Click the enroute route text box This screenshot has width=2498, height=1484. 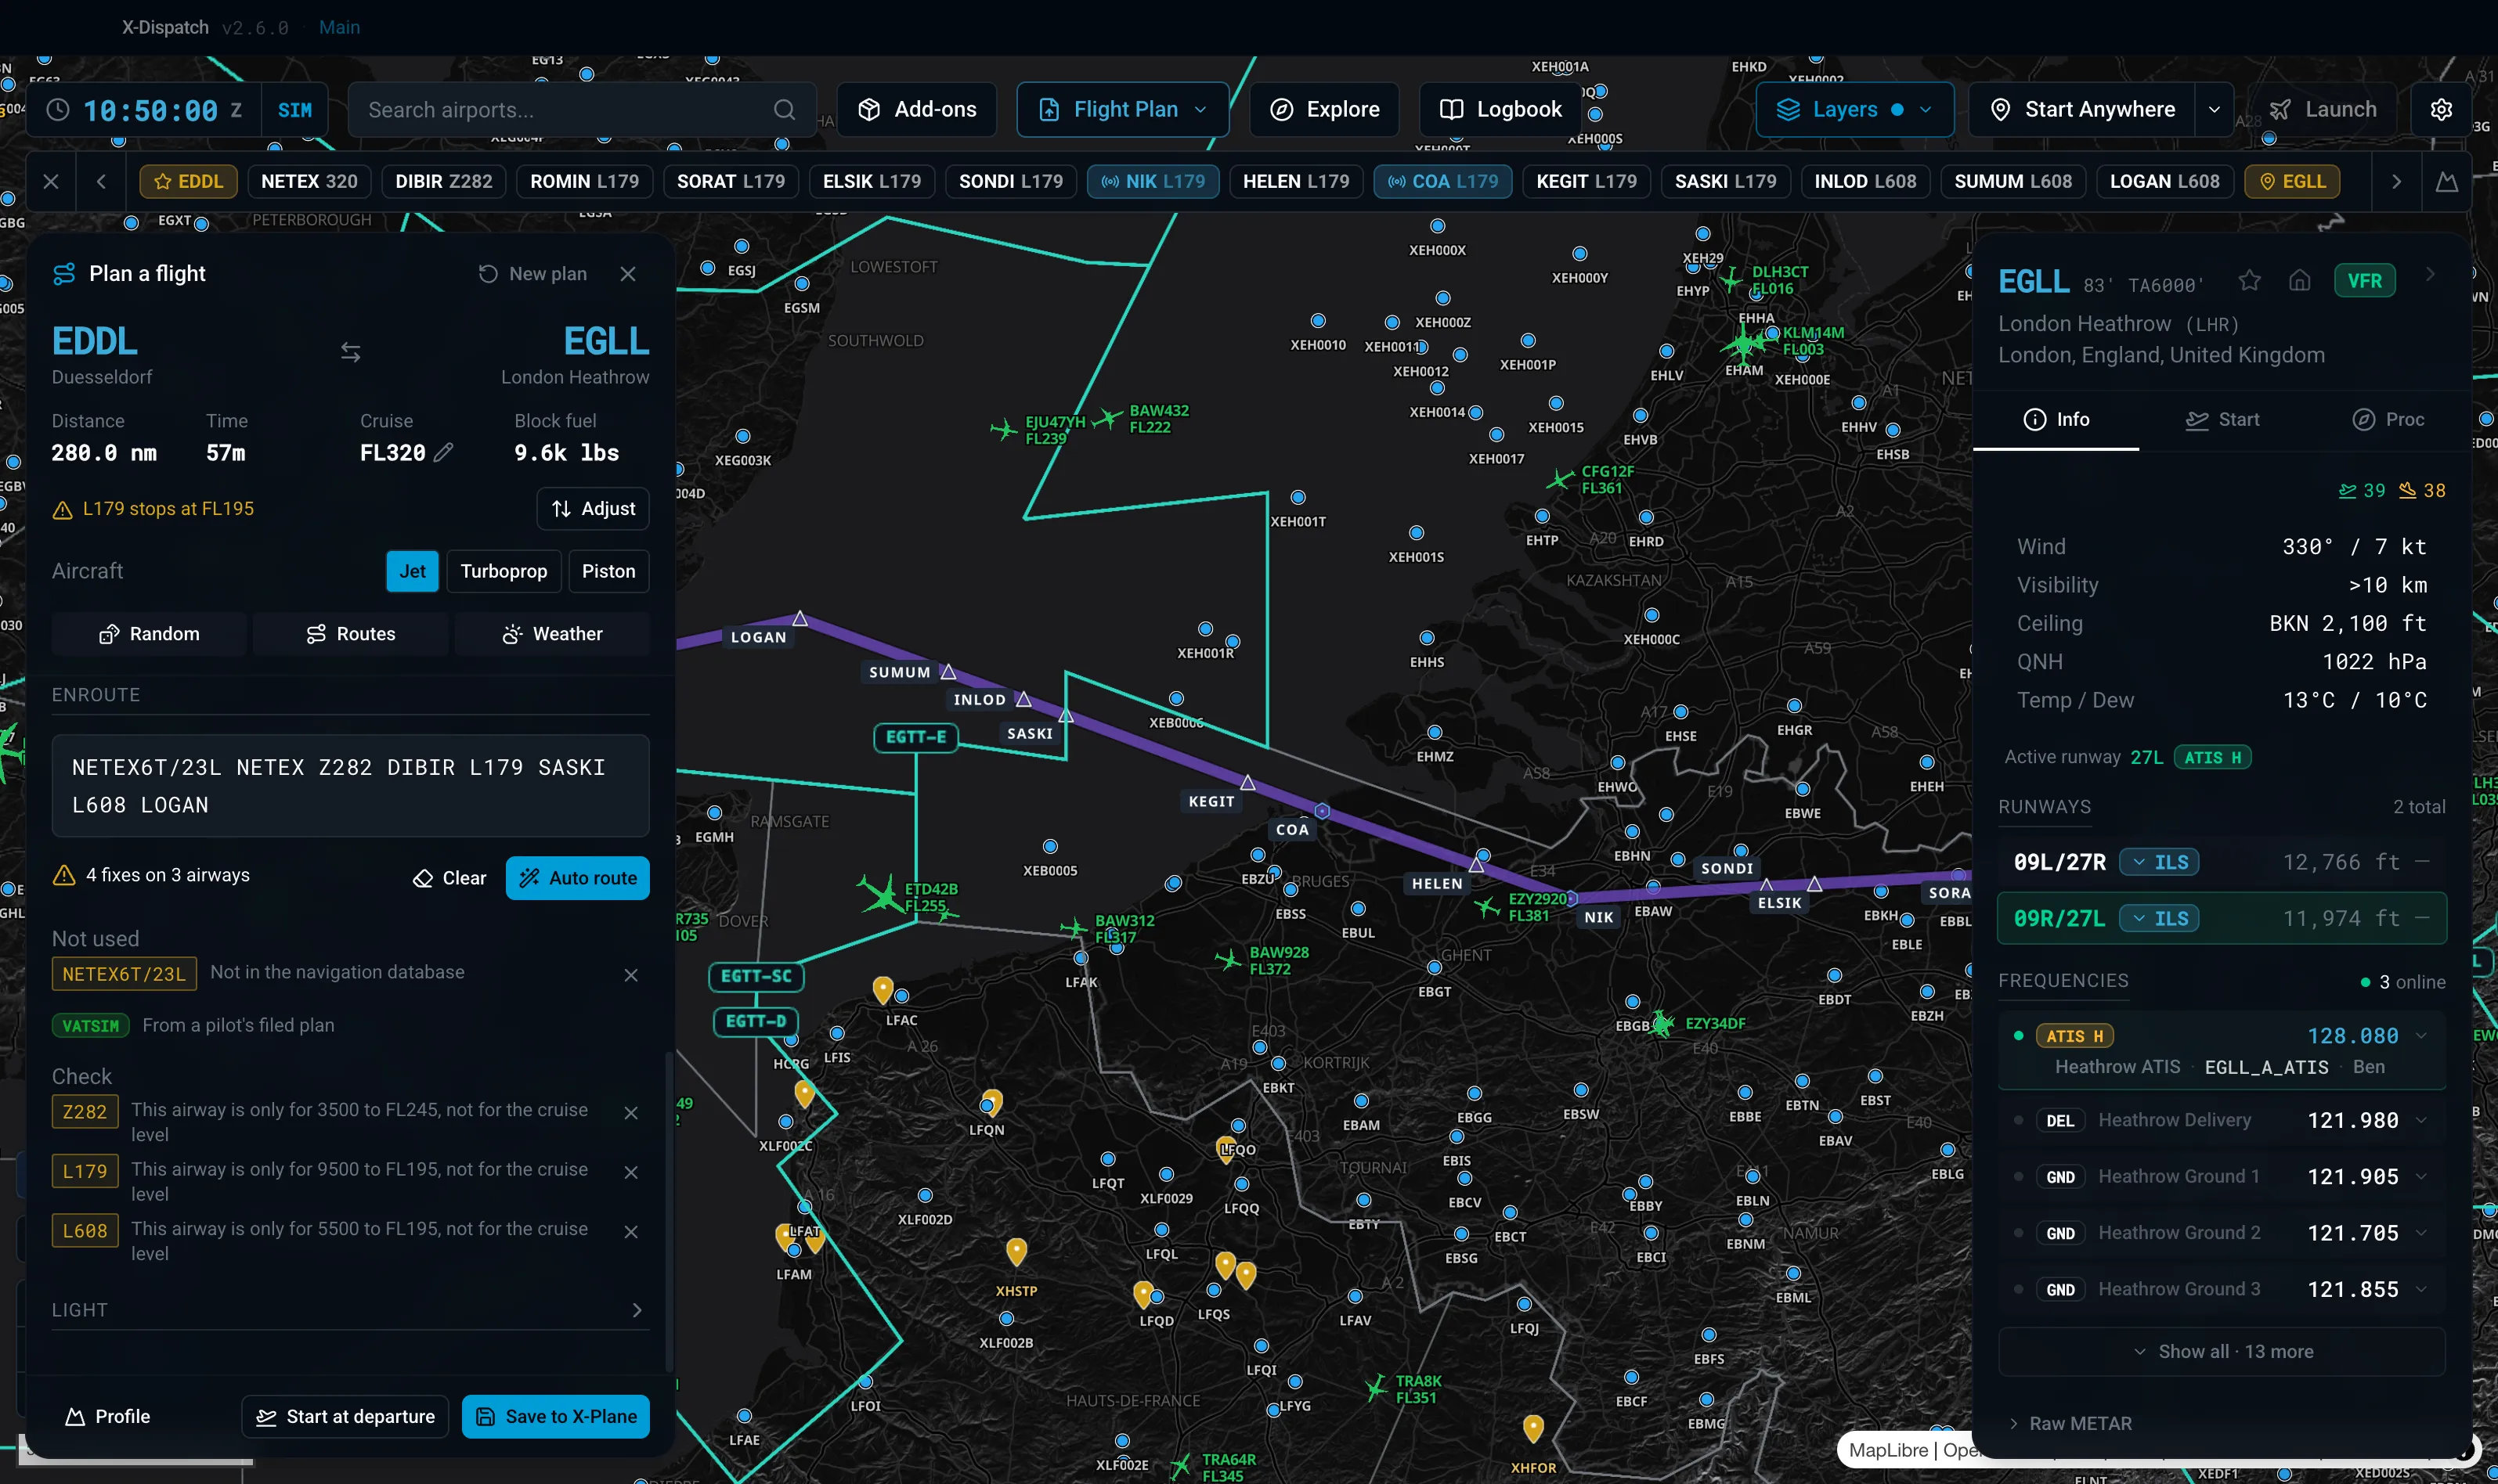click(350, 786)
